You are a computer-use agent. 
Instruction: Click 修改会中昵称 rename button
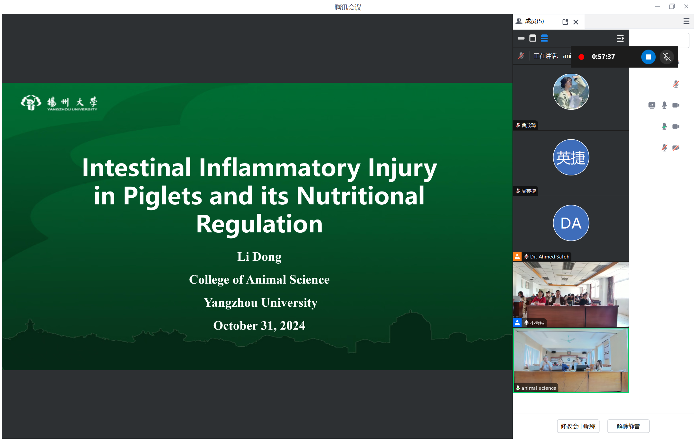point(578,426)
